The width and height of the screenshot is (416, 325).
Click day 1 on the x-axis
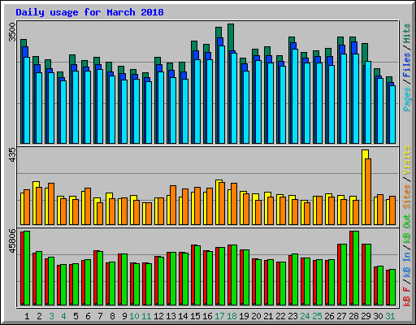[x=27, y=316]
